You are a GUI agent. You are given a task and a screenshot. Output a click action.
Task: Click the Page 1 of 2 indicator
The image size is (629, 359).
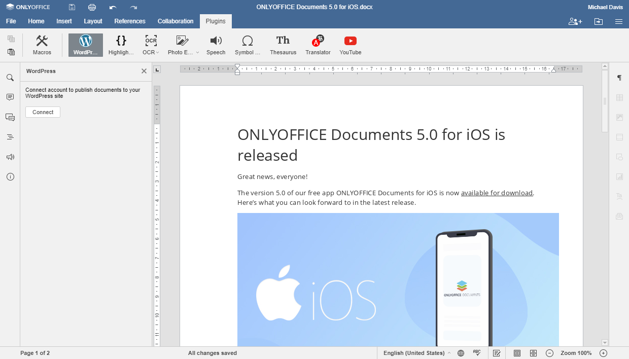pos(35,353)
